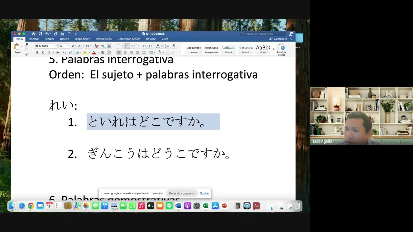
Task: Toggle strikethrough abc formatting
Action: 58,53
